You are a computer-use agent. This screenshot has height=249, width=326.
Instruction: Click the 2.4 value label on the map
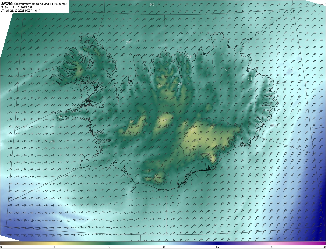pyautogui.click(x=213, y=159)
